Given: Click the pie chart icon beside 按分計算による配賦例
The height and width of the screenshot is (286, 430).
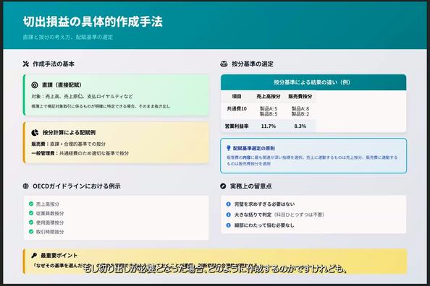Looking at the screenshot, I should [35, 132].
